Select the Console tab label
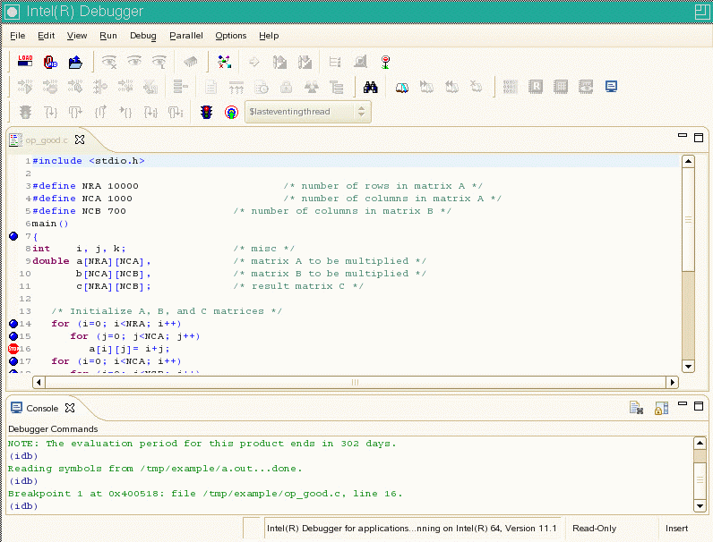 [x=42, y=408]
